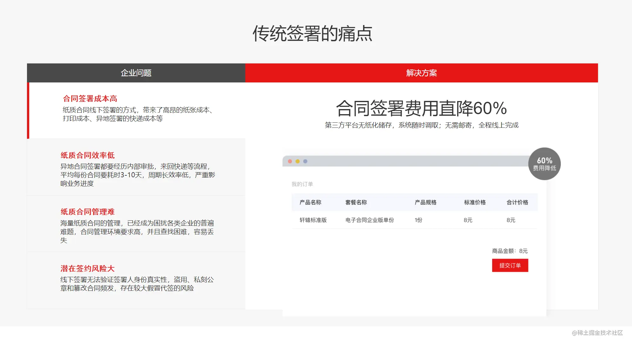Click the 标准价格 column header
The width and height of the screenshot is (632, 345).
click(x=475, y=202)
